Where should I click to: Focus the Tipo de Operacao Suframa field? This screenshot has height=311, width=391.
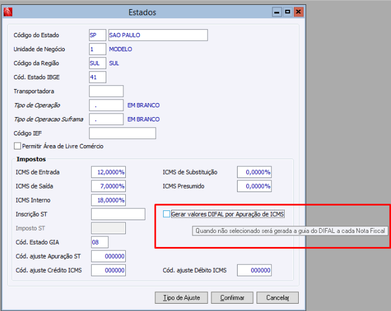pos(106,119)
